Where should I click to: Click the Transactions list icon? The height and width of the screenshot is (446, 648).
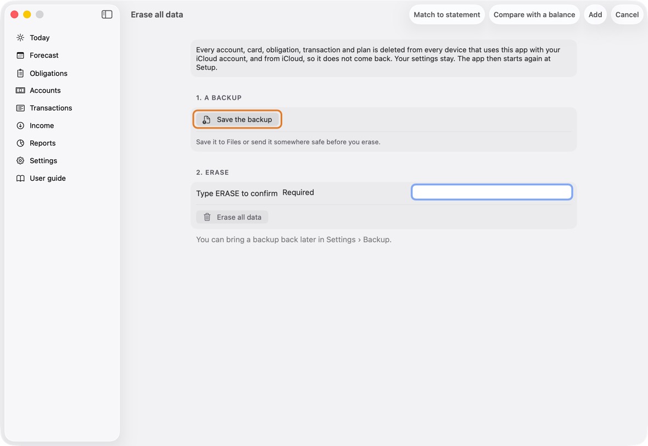coord(20,108)
